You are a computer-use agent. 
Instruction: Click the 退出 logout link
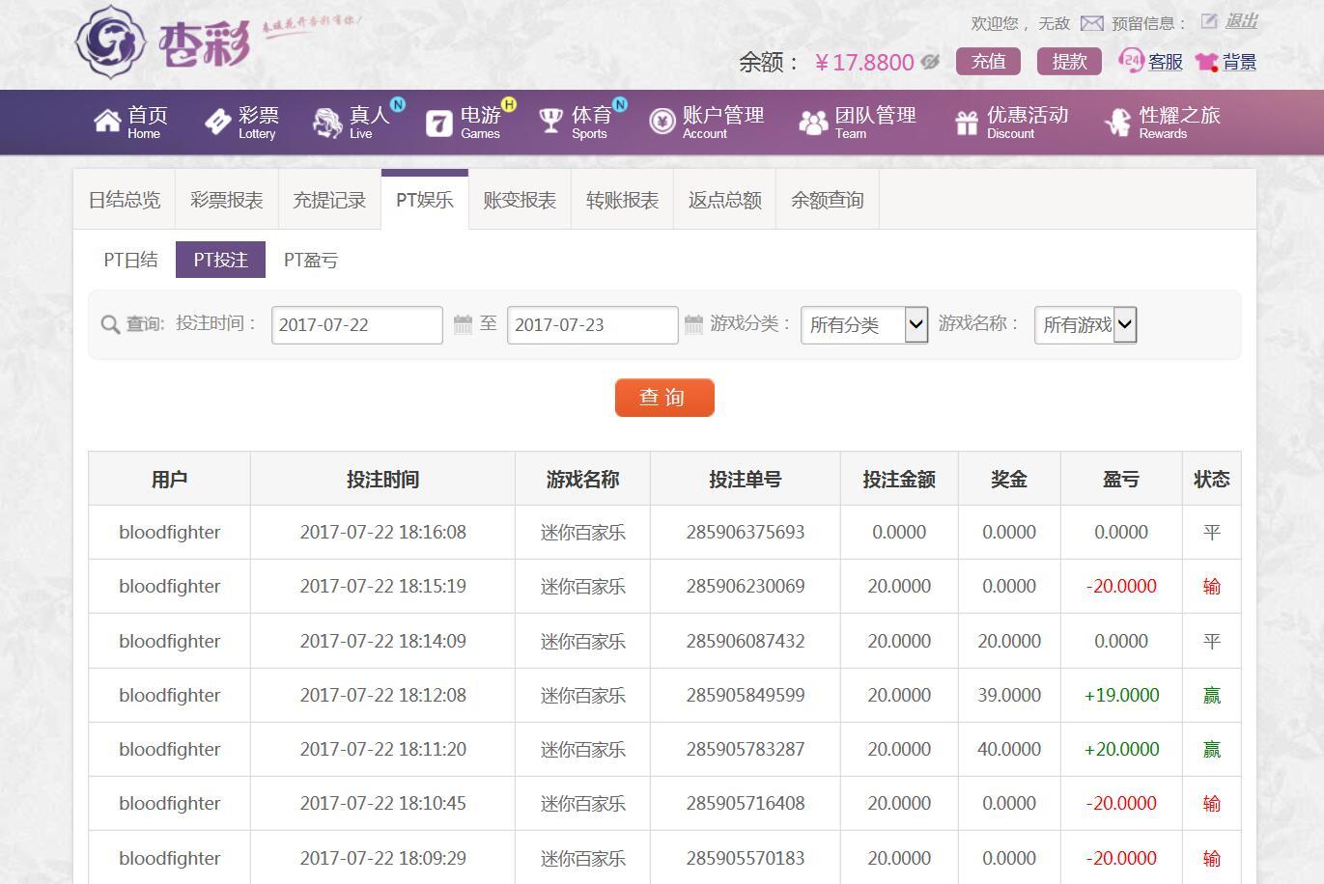(1241, 21)
